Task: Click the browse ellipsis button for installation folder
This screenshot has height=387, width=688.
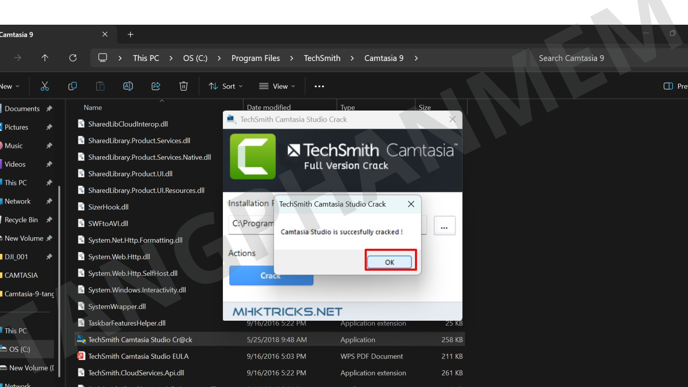Action: [x=444, y=226]
